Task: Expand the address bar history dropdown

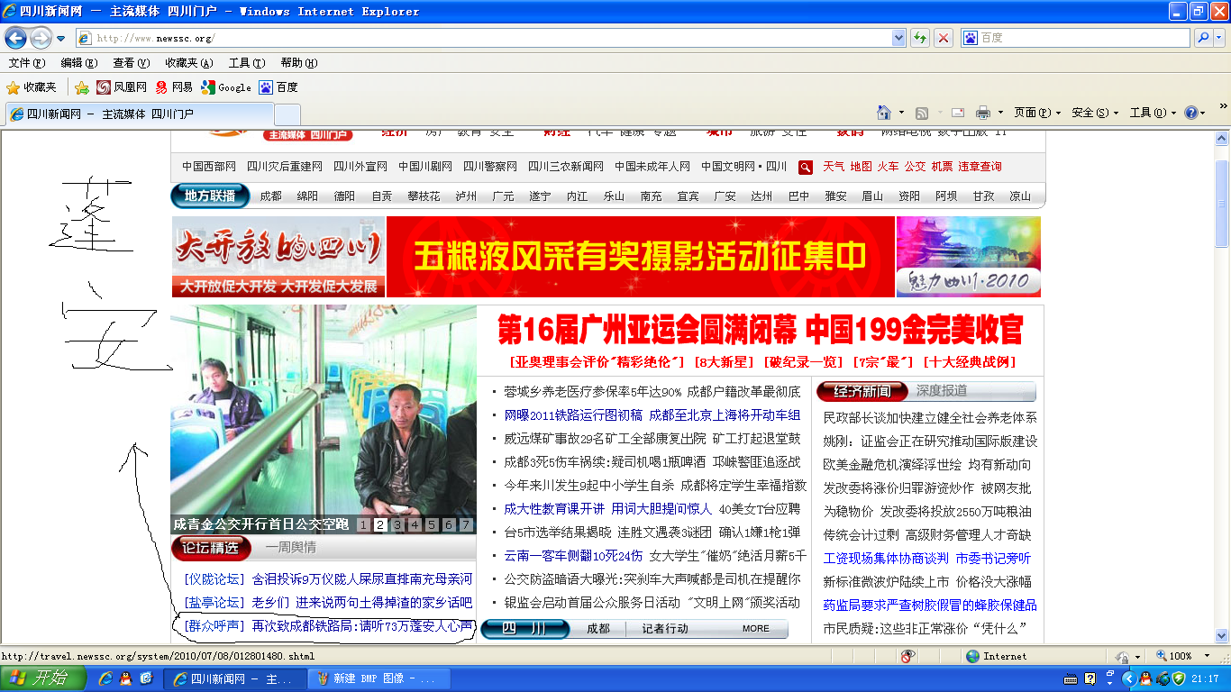Action: coord(898,38)
